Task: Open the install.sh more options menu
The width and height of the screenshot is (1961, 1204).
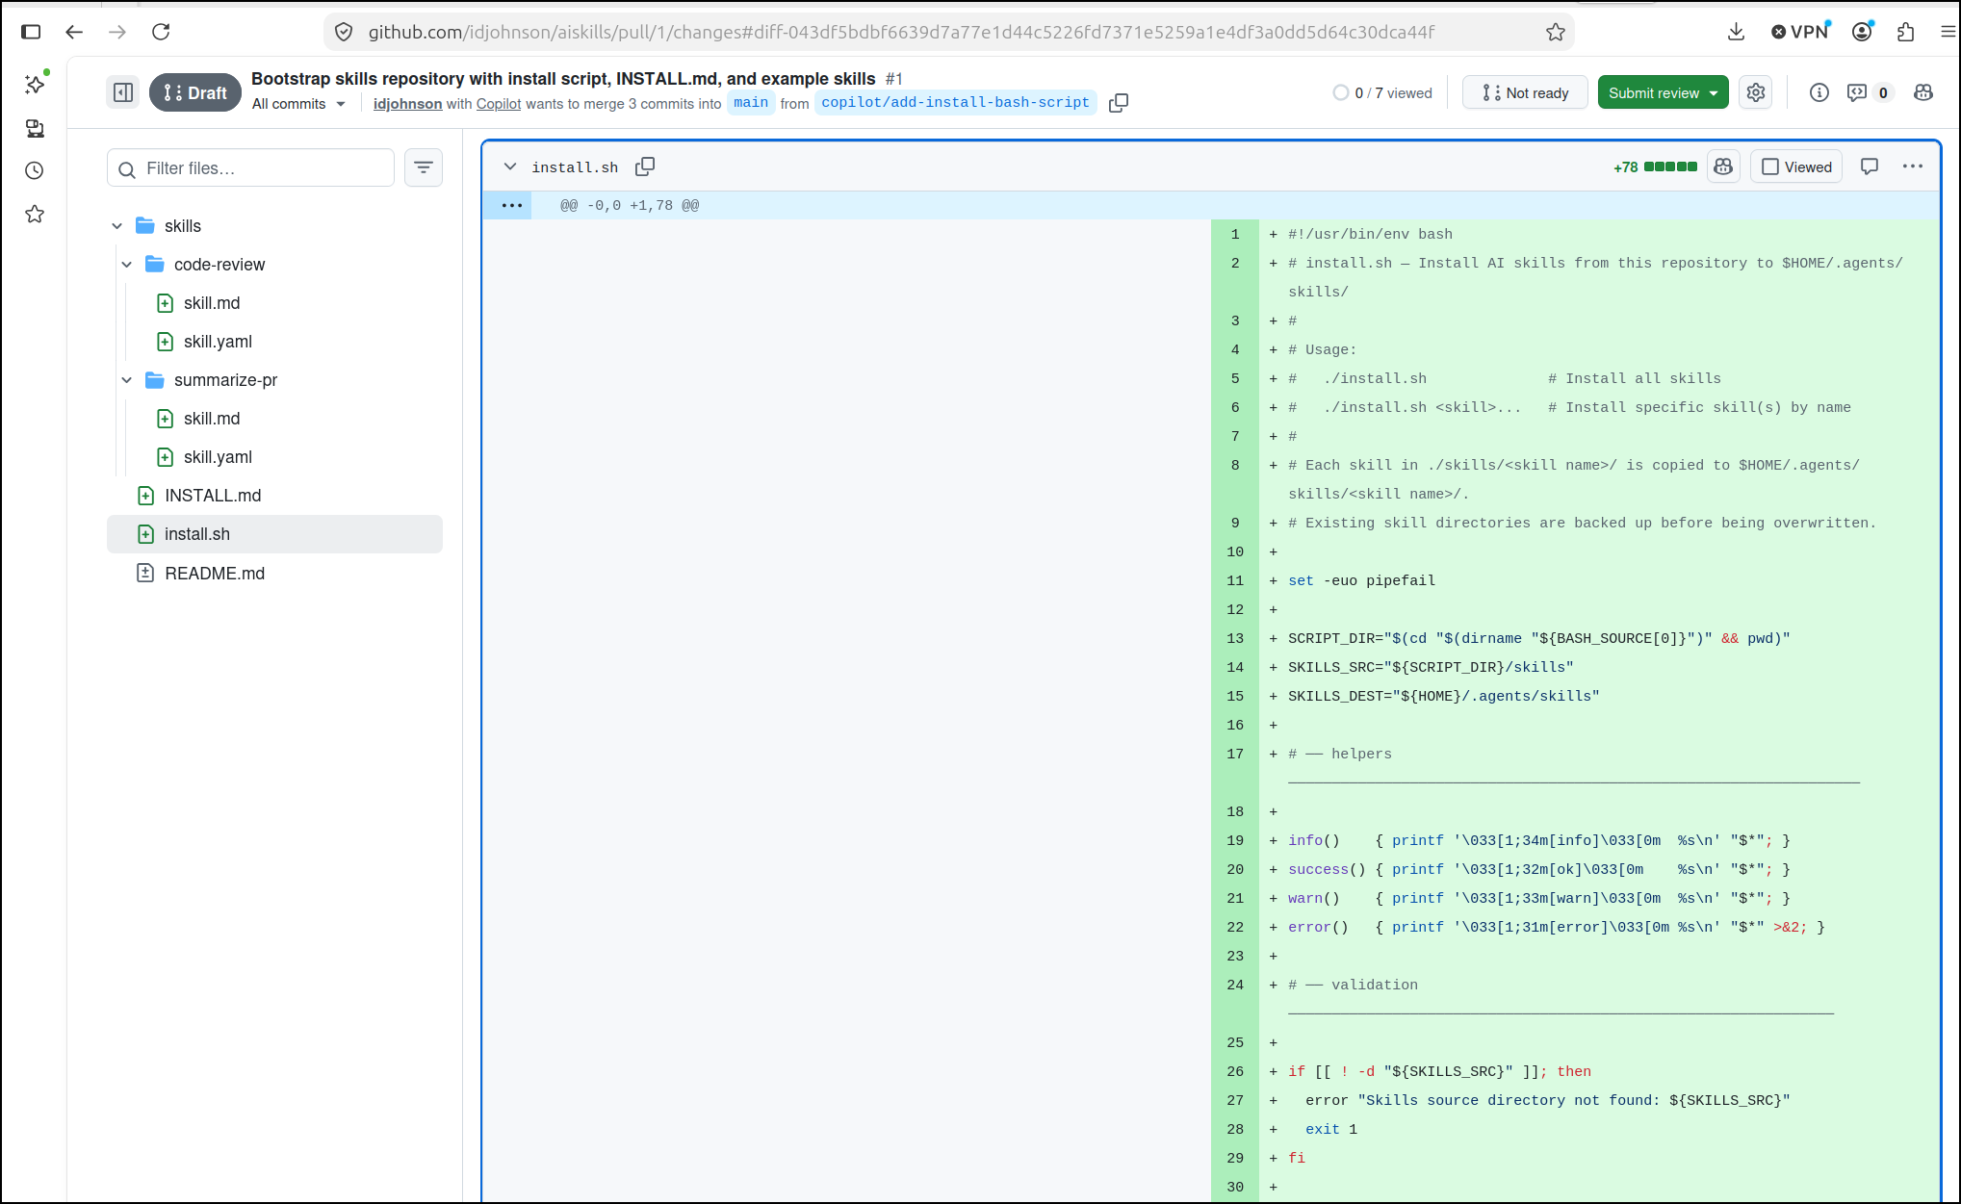Action: (x=1913, y=167)
